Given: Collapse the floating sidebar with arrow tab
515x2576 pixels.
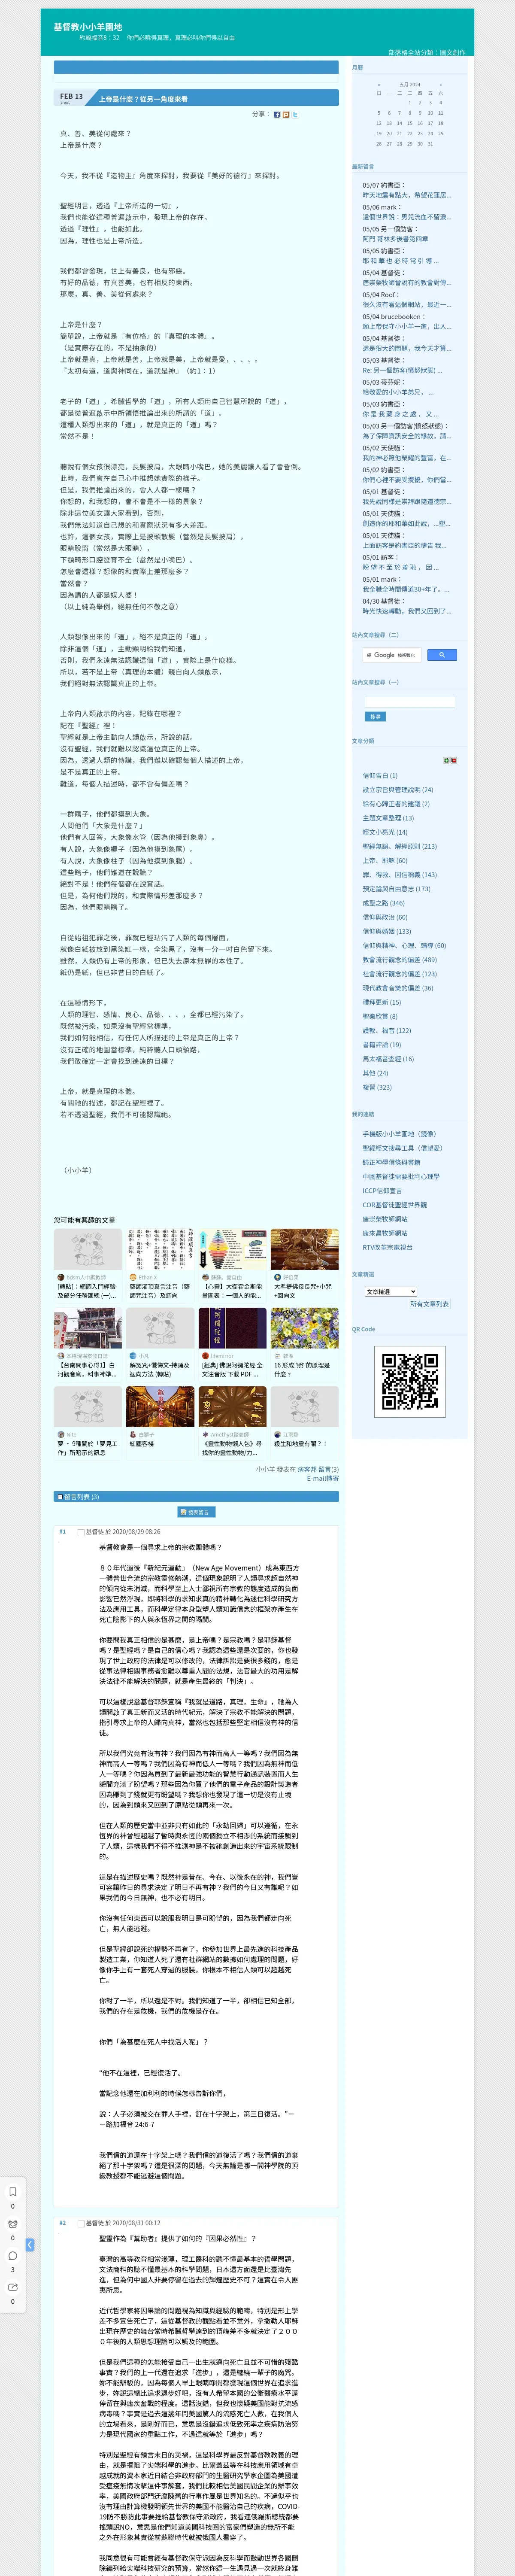Looking at the screenshot, I should click(30, 2245).
